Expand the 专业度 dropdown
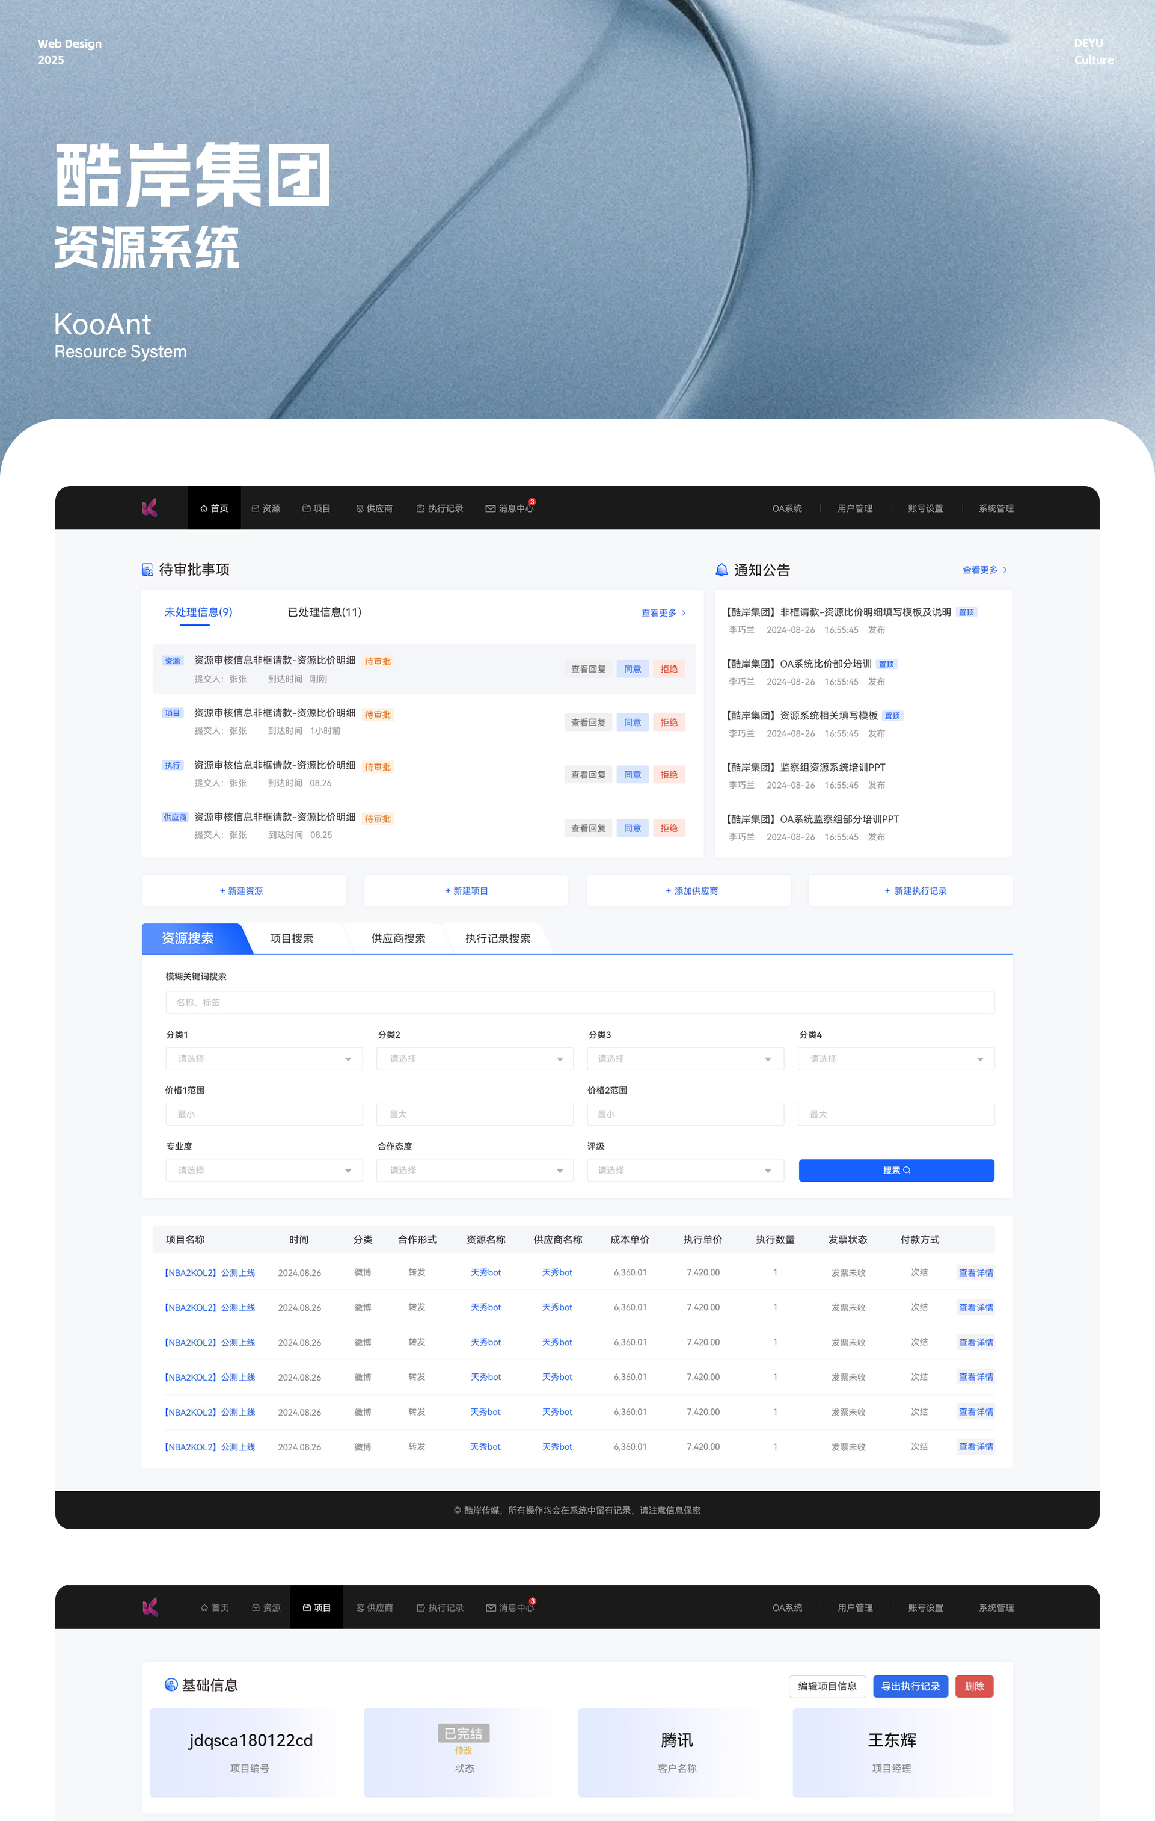This screenshot has height=1821, width=1155. click(x=264, y=1171)
